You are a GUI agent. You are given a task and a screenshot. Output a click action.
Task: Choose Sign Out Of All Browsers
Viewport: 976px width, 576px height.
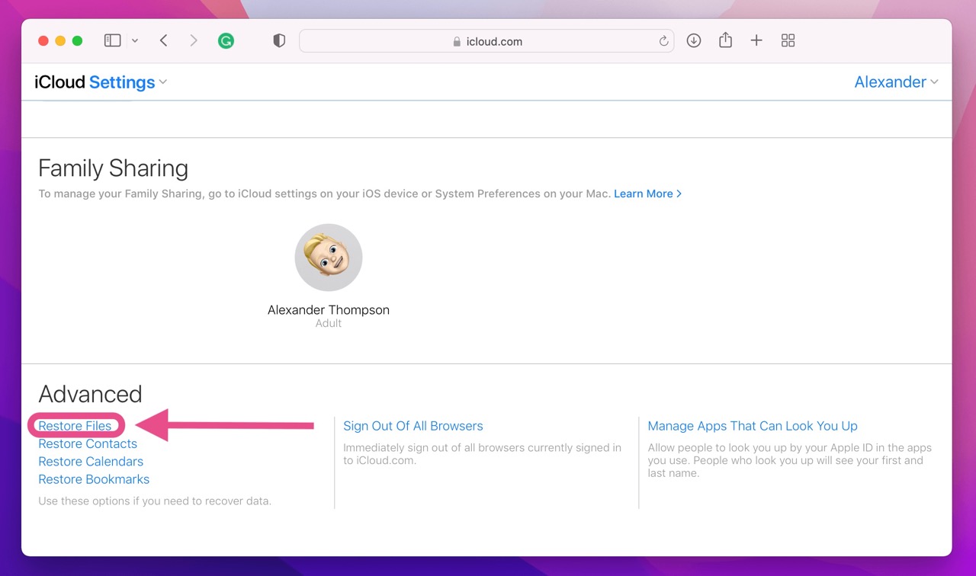(413, 426)
